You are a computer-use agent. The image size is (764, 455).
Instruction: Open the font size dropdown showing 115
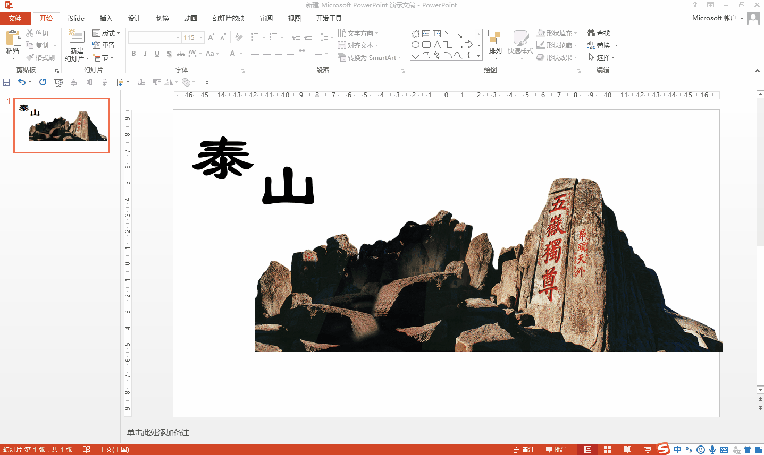tap(200, 38)
